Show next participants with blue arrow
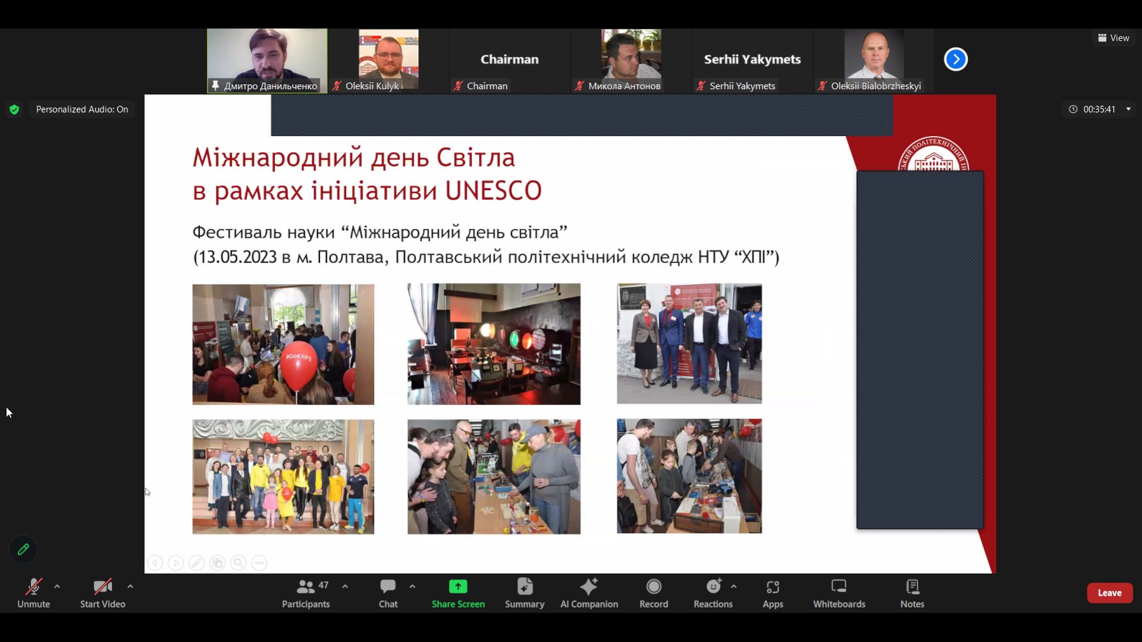Image resolution: width=1142 pixels, height=642 pixels. [956, 59]
